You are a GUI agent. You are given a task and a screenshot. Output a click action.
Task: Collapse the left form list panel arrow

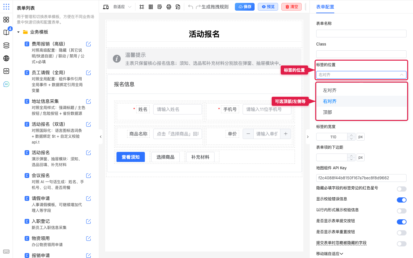(100, 137)
